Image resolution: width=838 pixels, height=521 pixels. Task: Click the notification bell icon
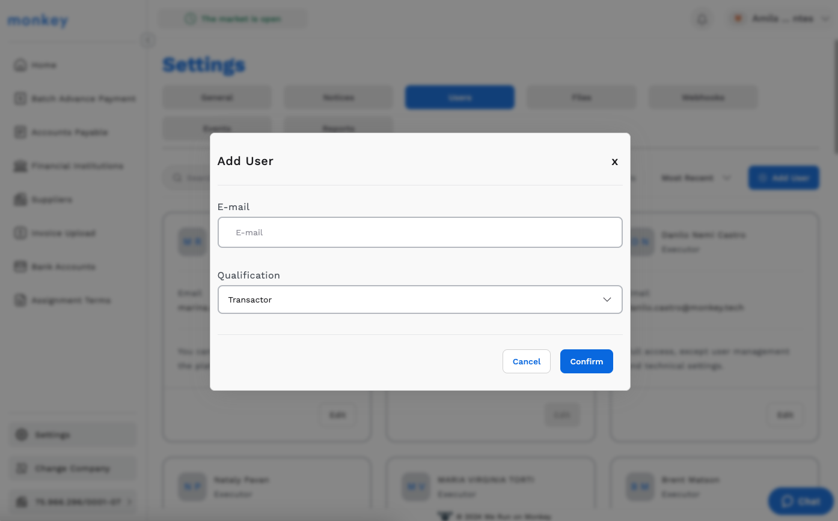tap(702, 19)
